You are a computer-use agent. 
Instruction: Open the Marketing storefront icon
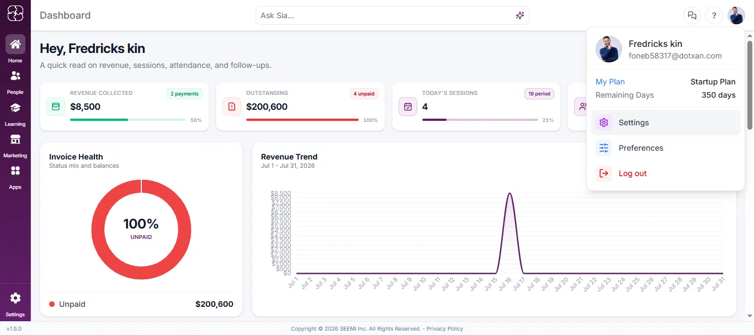tap(15, 139)
